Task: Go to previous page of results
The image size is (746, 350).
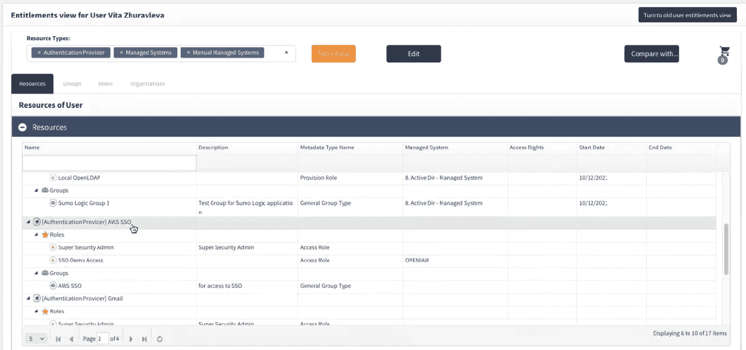Action: [72, 339]
